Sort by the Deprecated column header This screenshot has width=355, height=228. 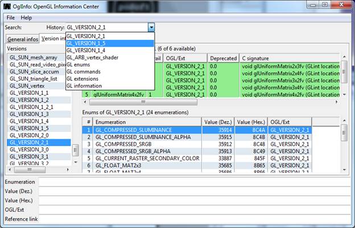(222, 58)
